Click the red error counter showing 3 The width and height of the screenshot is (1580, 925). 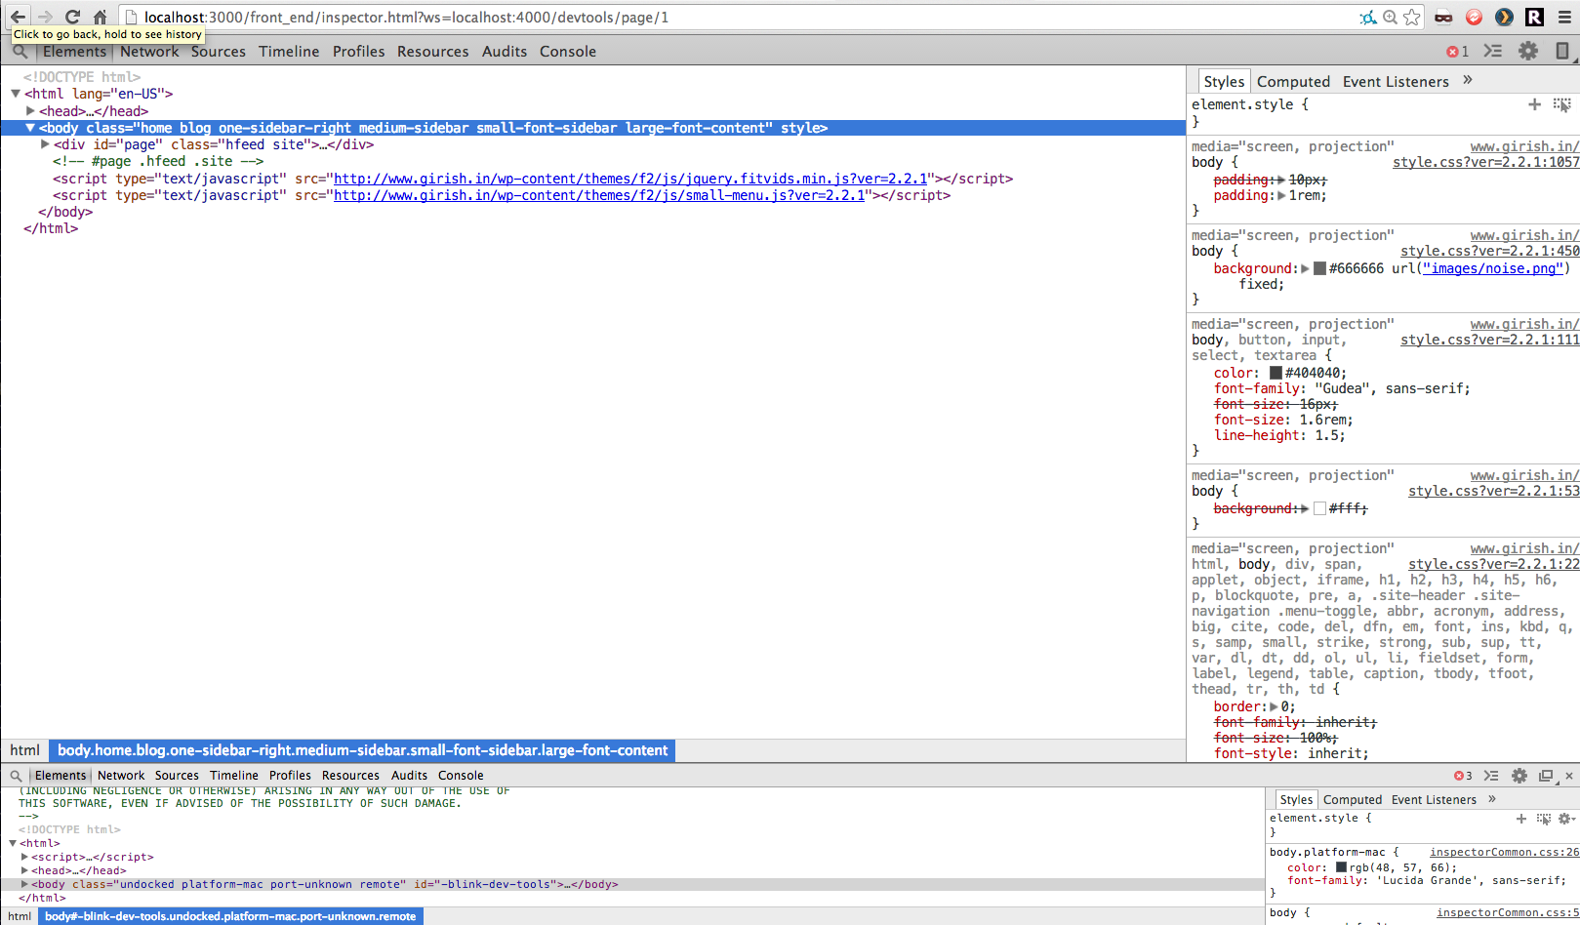1463,776
